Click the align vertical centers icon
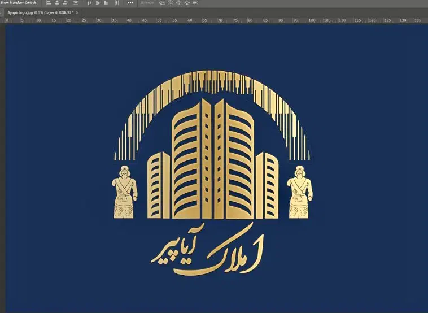 pyautogui.click(x=98, y=3)
